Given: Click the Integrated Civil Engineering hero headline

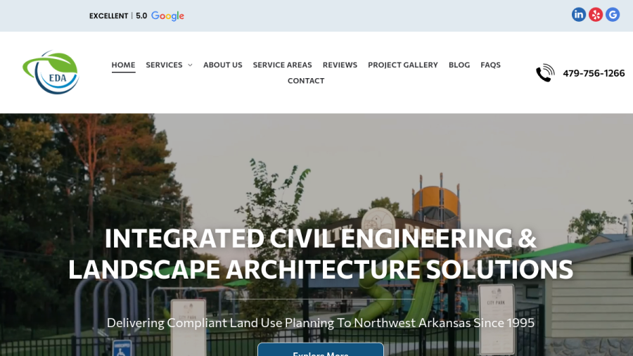Looking at the screenshot, I should click(321, 254).
